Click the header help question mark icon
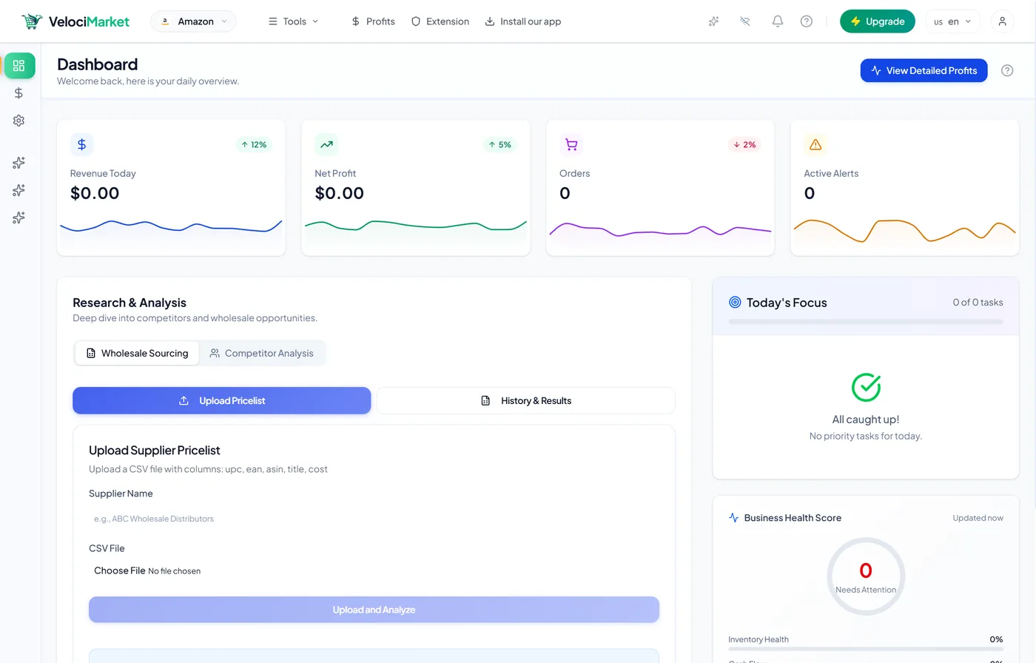This screenshot has height=663, width=1036. [x=807, y=21]
